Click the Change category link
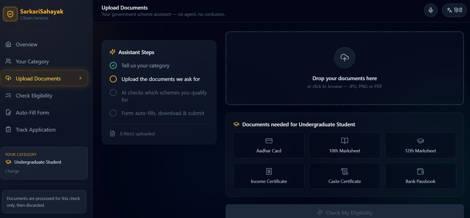470x218 pixels. click(x=12, y=171)
